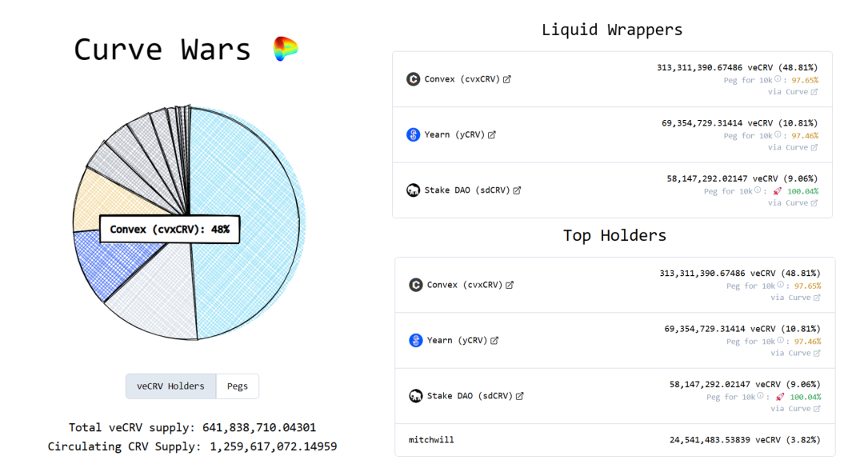Click the Stake DAO icon in Top Holders

tap(415, 396)
